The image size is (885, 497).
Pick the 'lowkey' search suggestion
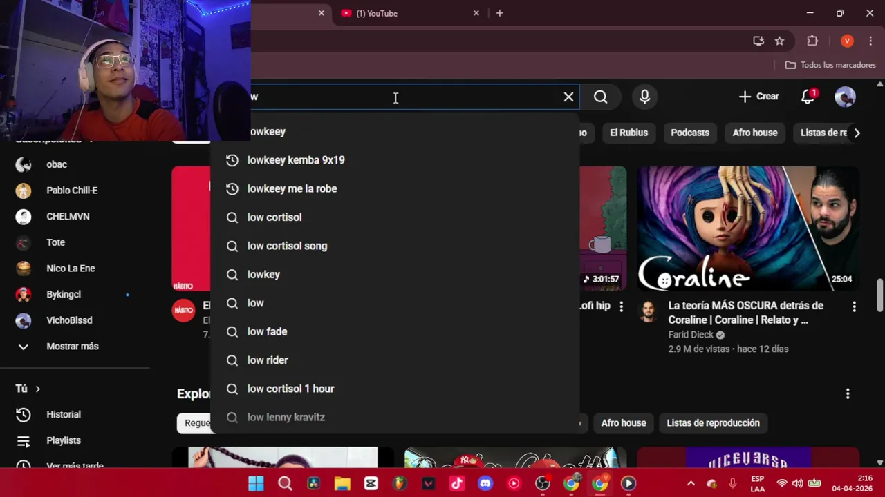pyautogui.click(x=395, y=274)
